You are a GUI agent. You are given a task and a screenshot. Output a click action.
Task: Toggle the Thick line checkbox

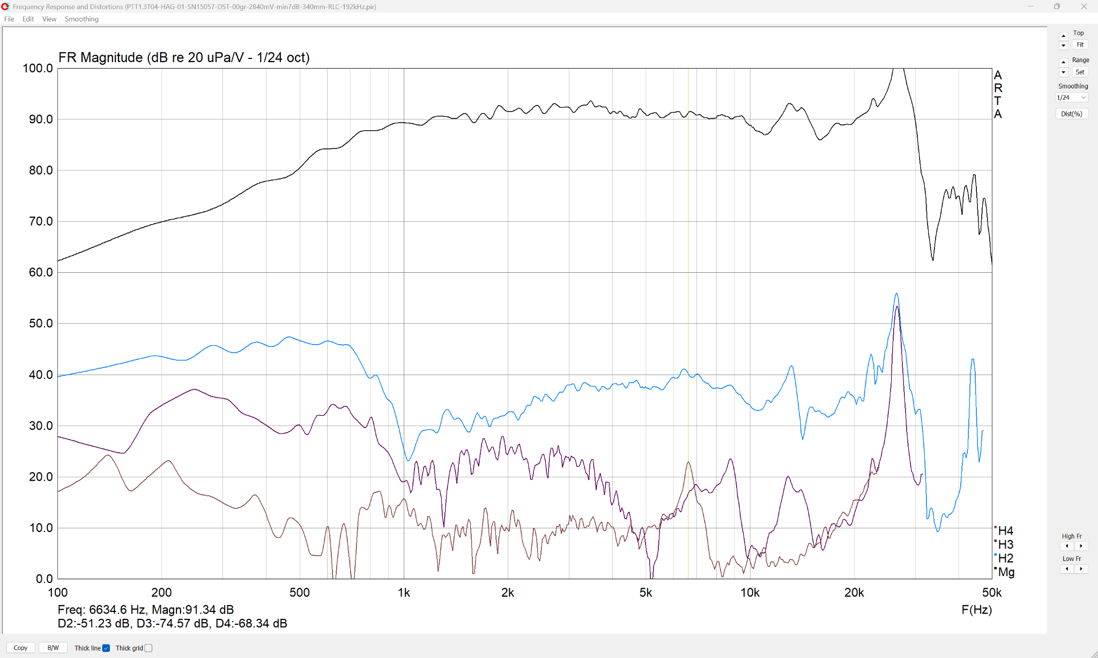click(106, 648)
